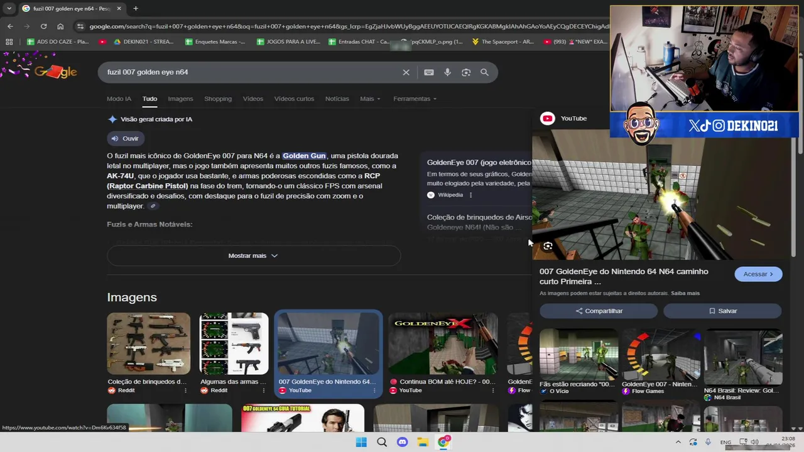The width and height of the screenshot is (804, 452).
Task: Open the Chrome tab search dropdown
Action: tap(9, 9)
